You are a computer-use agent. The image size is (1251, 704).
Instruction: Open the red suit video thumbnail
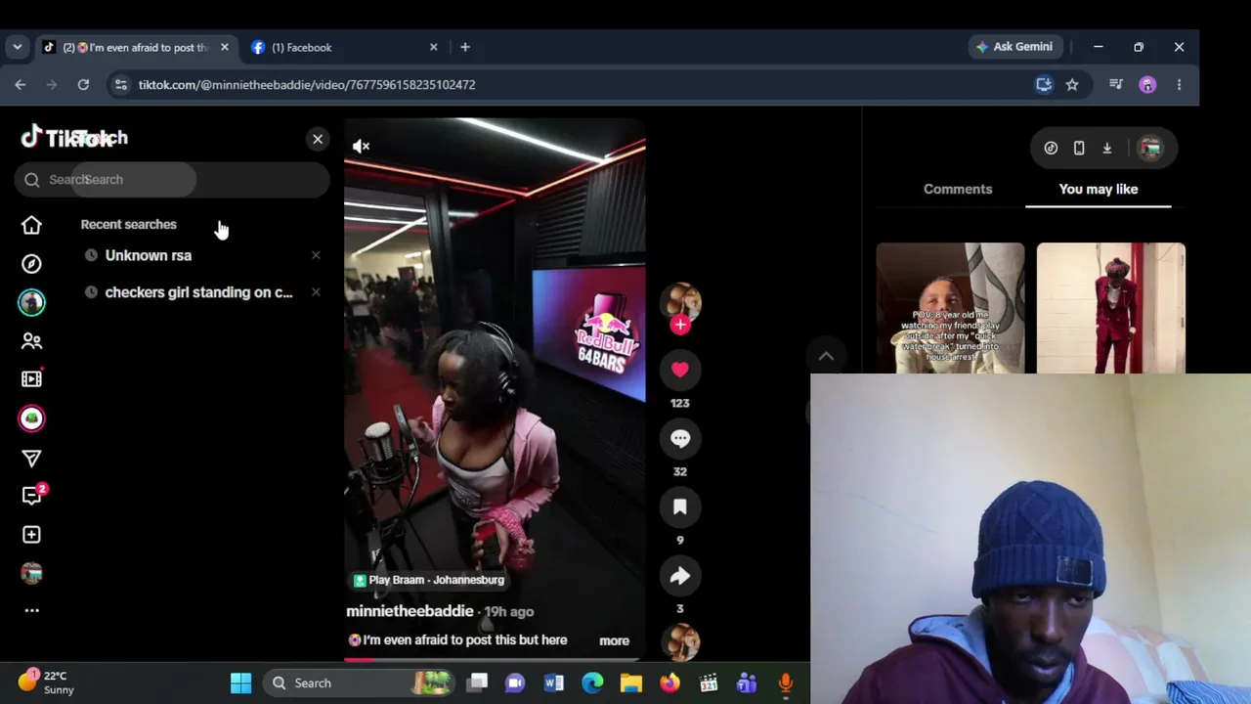click(1111, 308)
